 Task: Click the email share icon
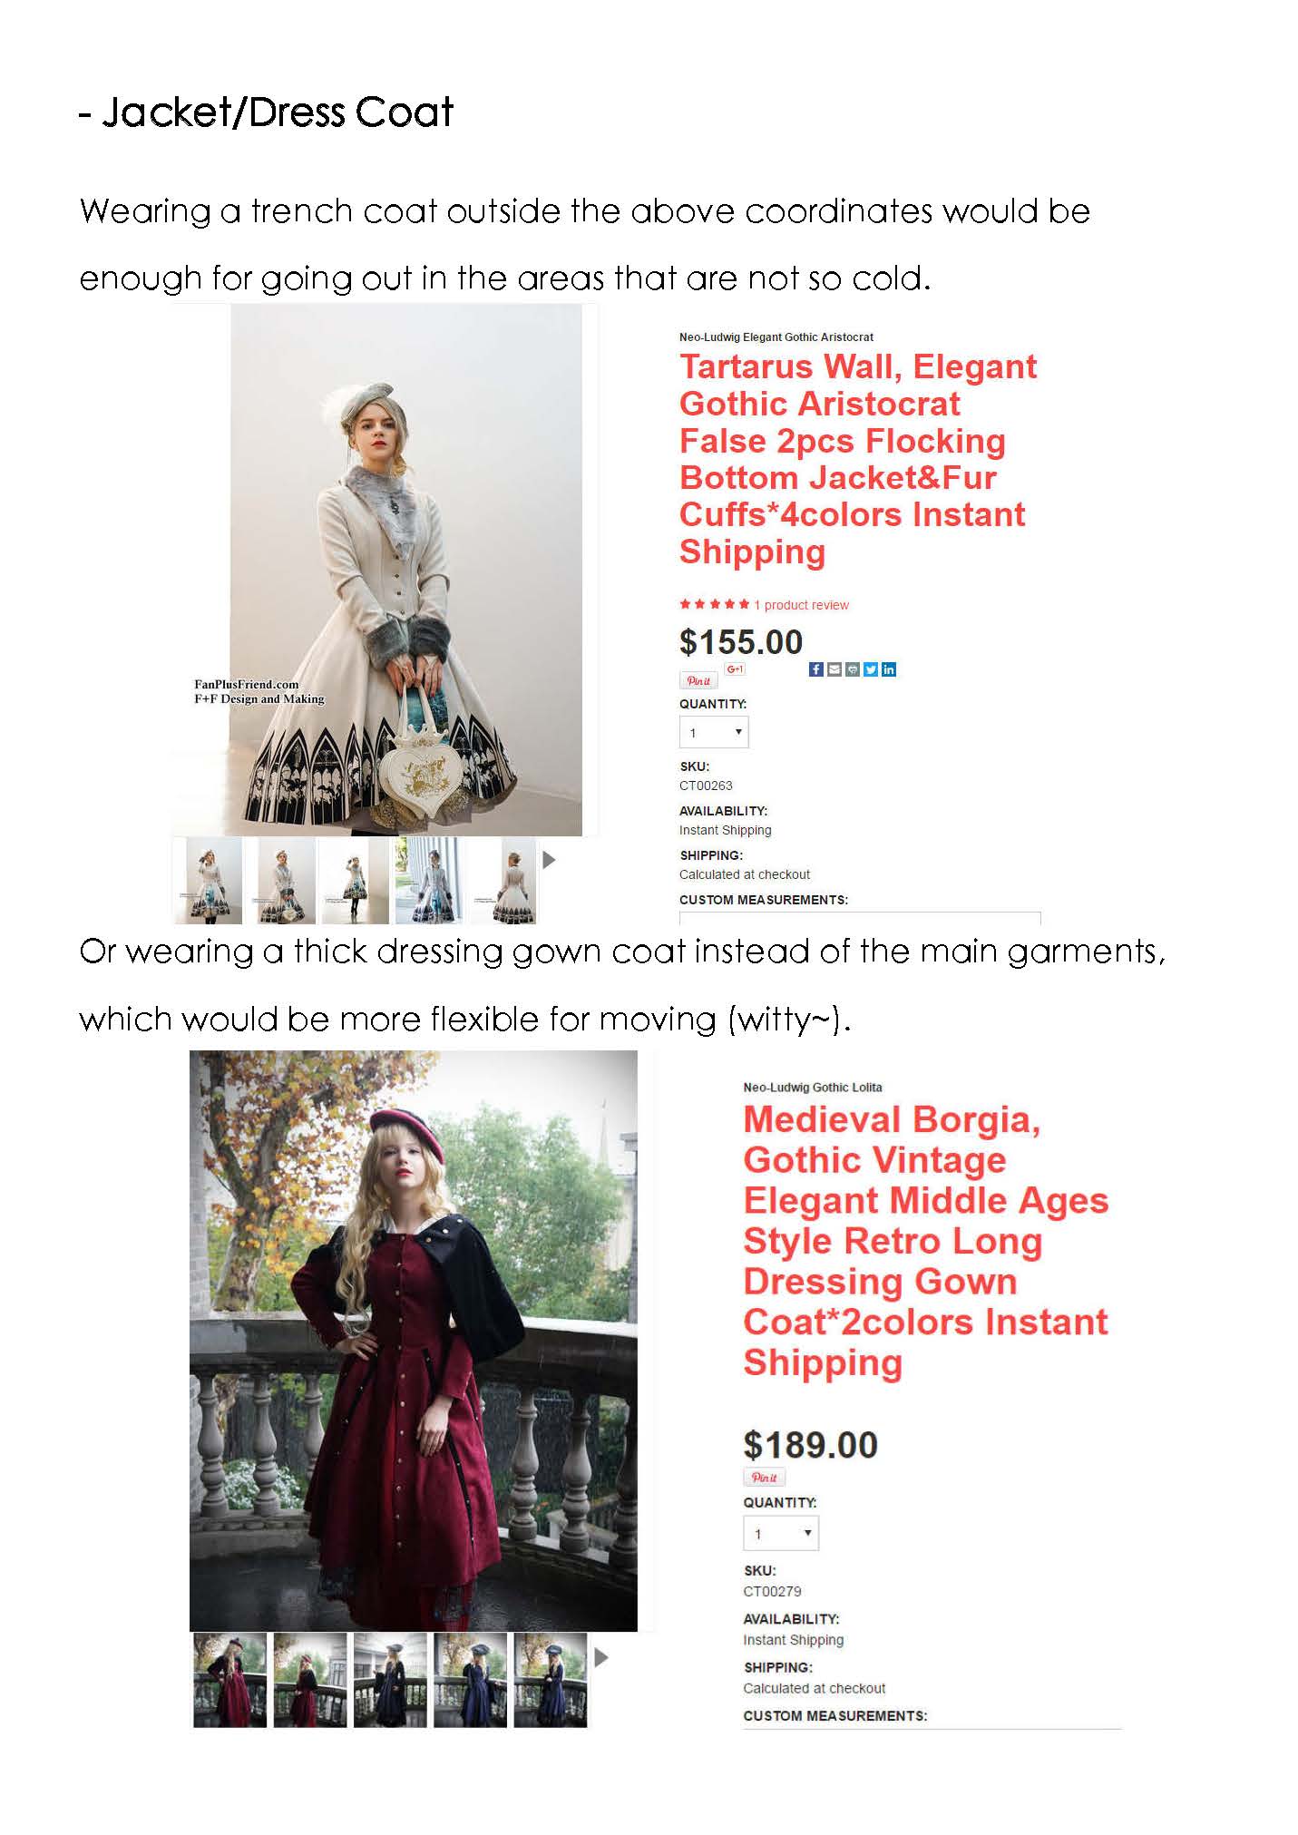click(x=834, y=669)
